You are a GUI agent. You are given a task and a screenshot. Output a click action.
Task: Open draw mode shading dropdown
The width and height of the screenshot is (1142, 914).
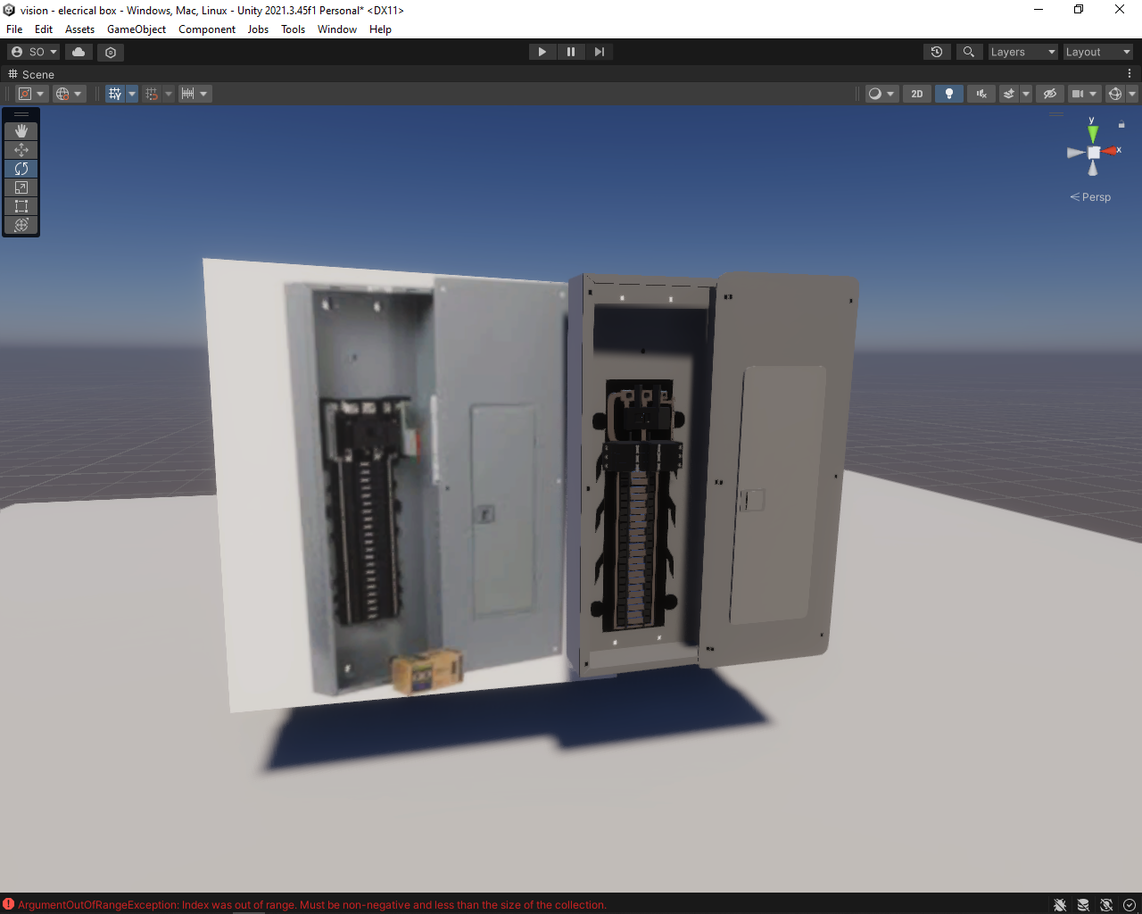[x=881, y=94]
